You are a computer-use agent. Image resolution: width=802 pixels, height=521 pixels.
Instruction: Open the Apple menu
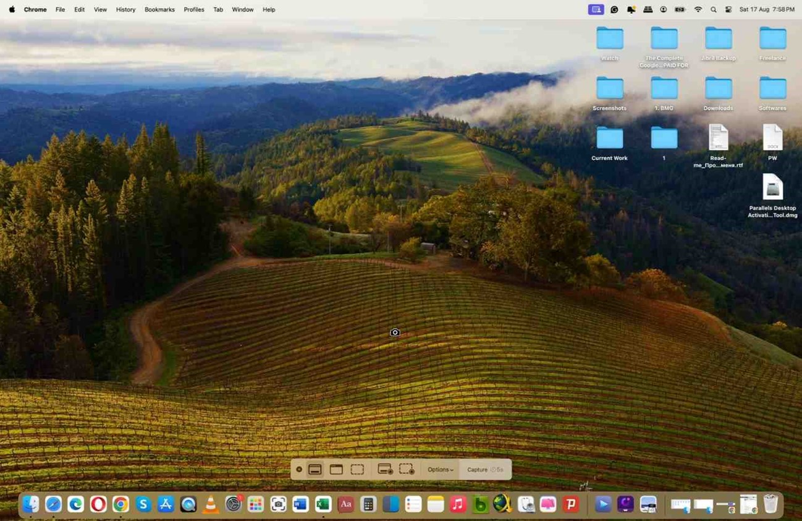[x=12, y=9]
